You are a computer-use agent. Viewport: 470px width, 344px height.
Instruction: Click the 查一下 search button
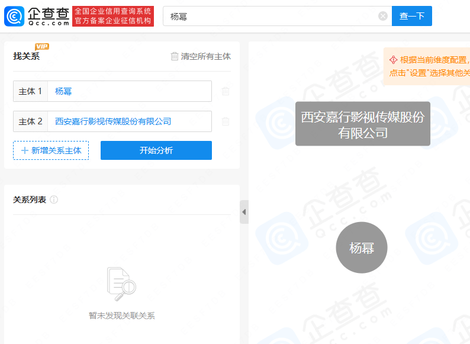[412, 16]
